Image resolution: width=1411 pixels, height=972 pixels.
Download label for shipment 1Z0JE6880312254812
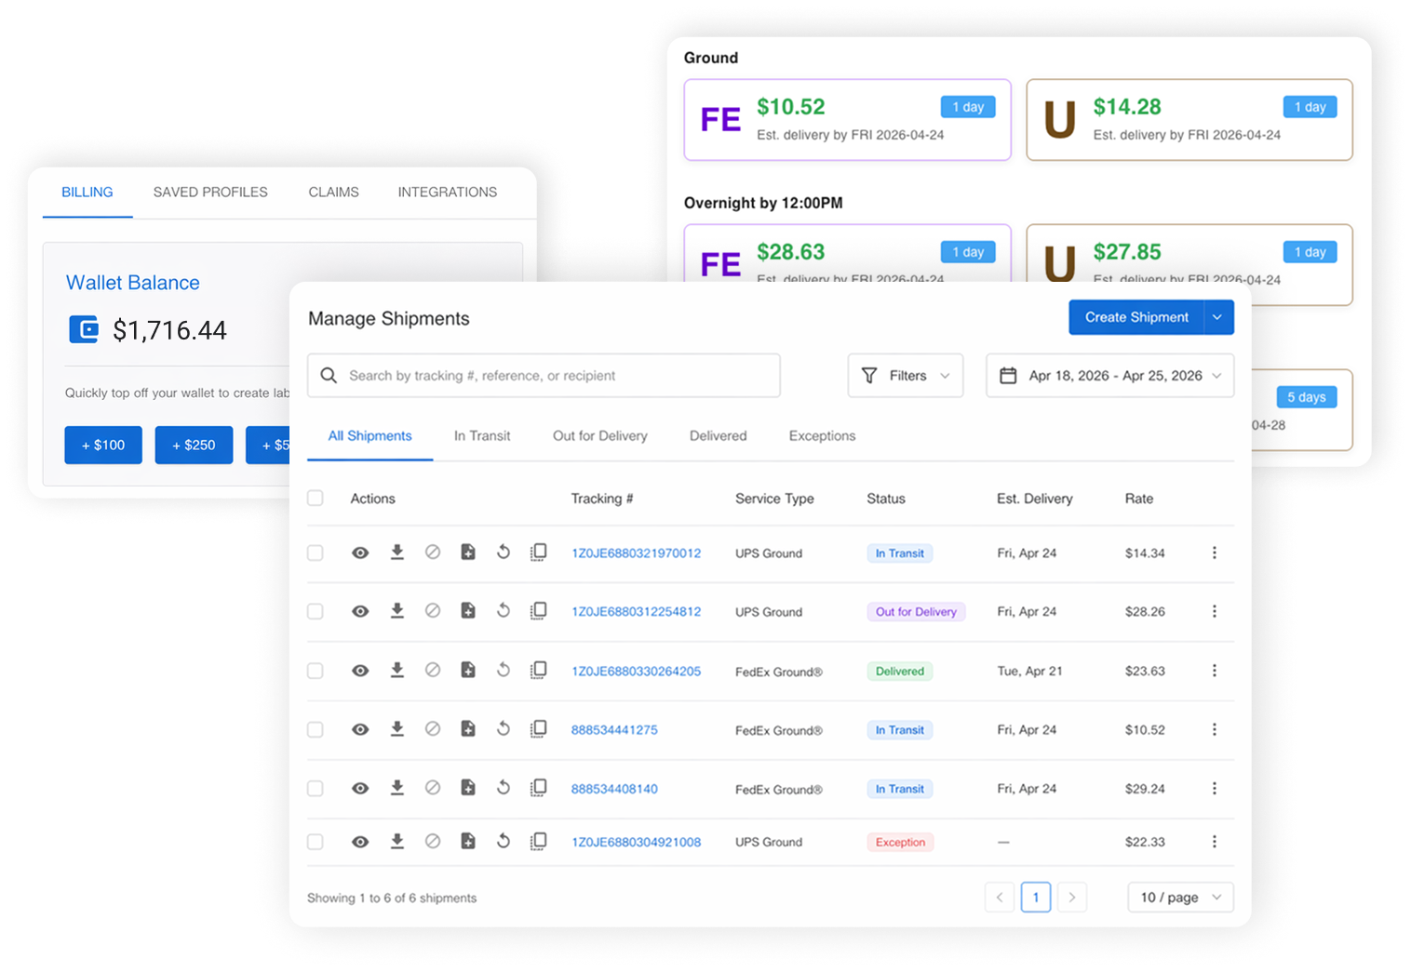pos(396,611)
